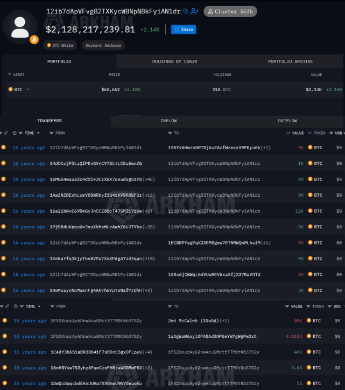Click the BTC asset icon in the portfolio row
The height and width of the screenshot is (390, 345).
point(10,89)
